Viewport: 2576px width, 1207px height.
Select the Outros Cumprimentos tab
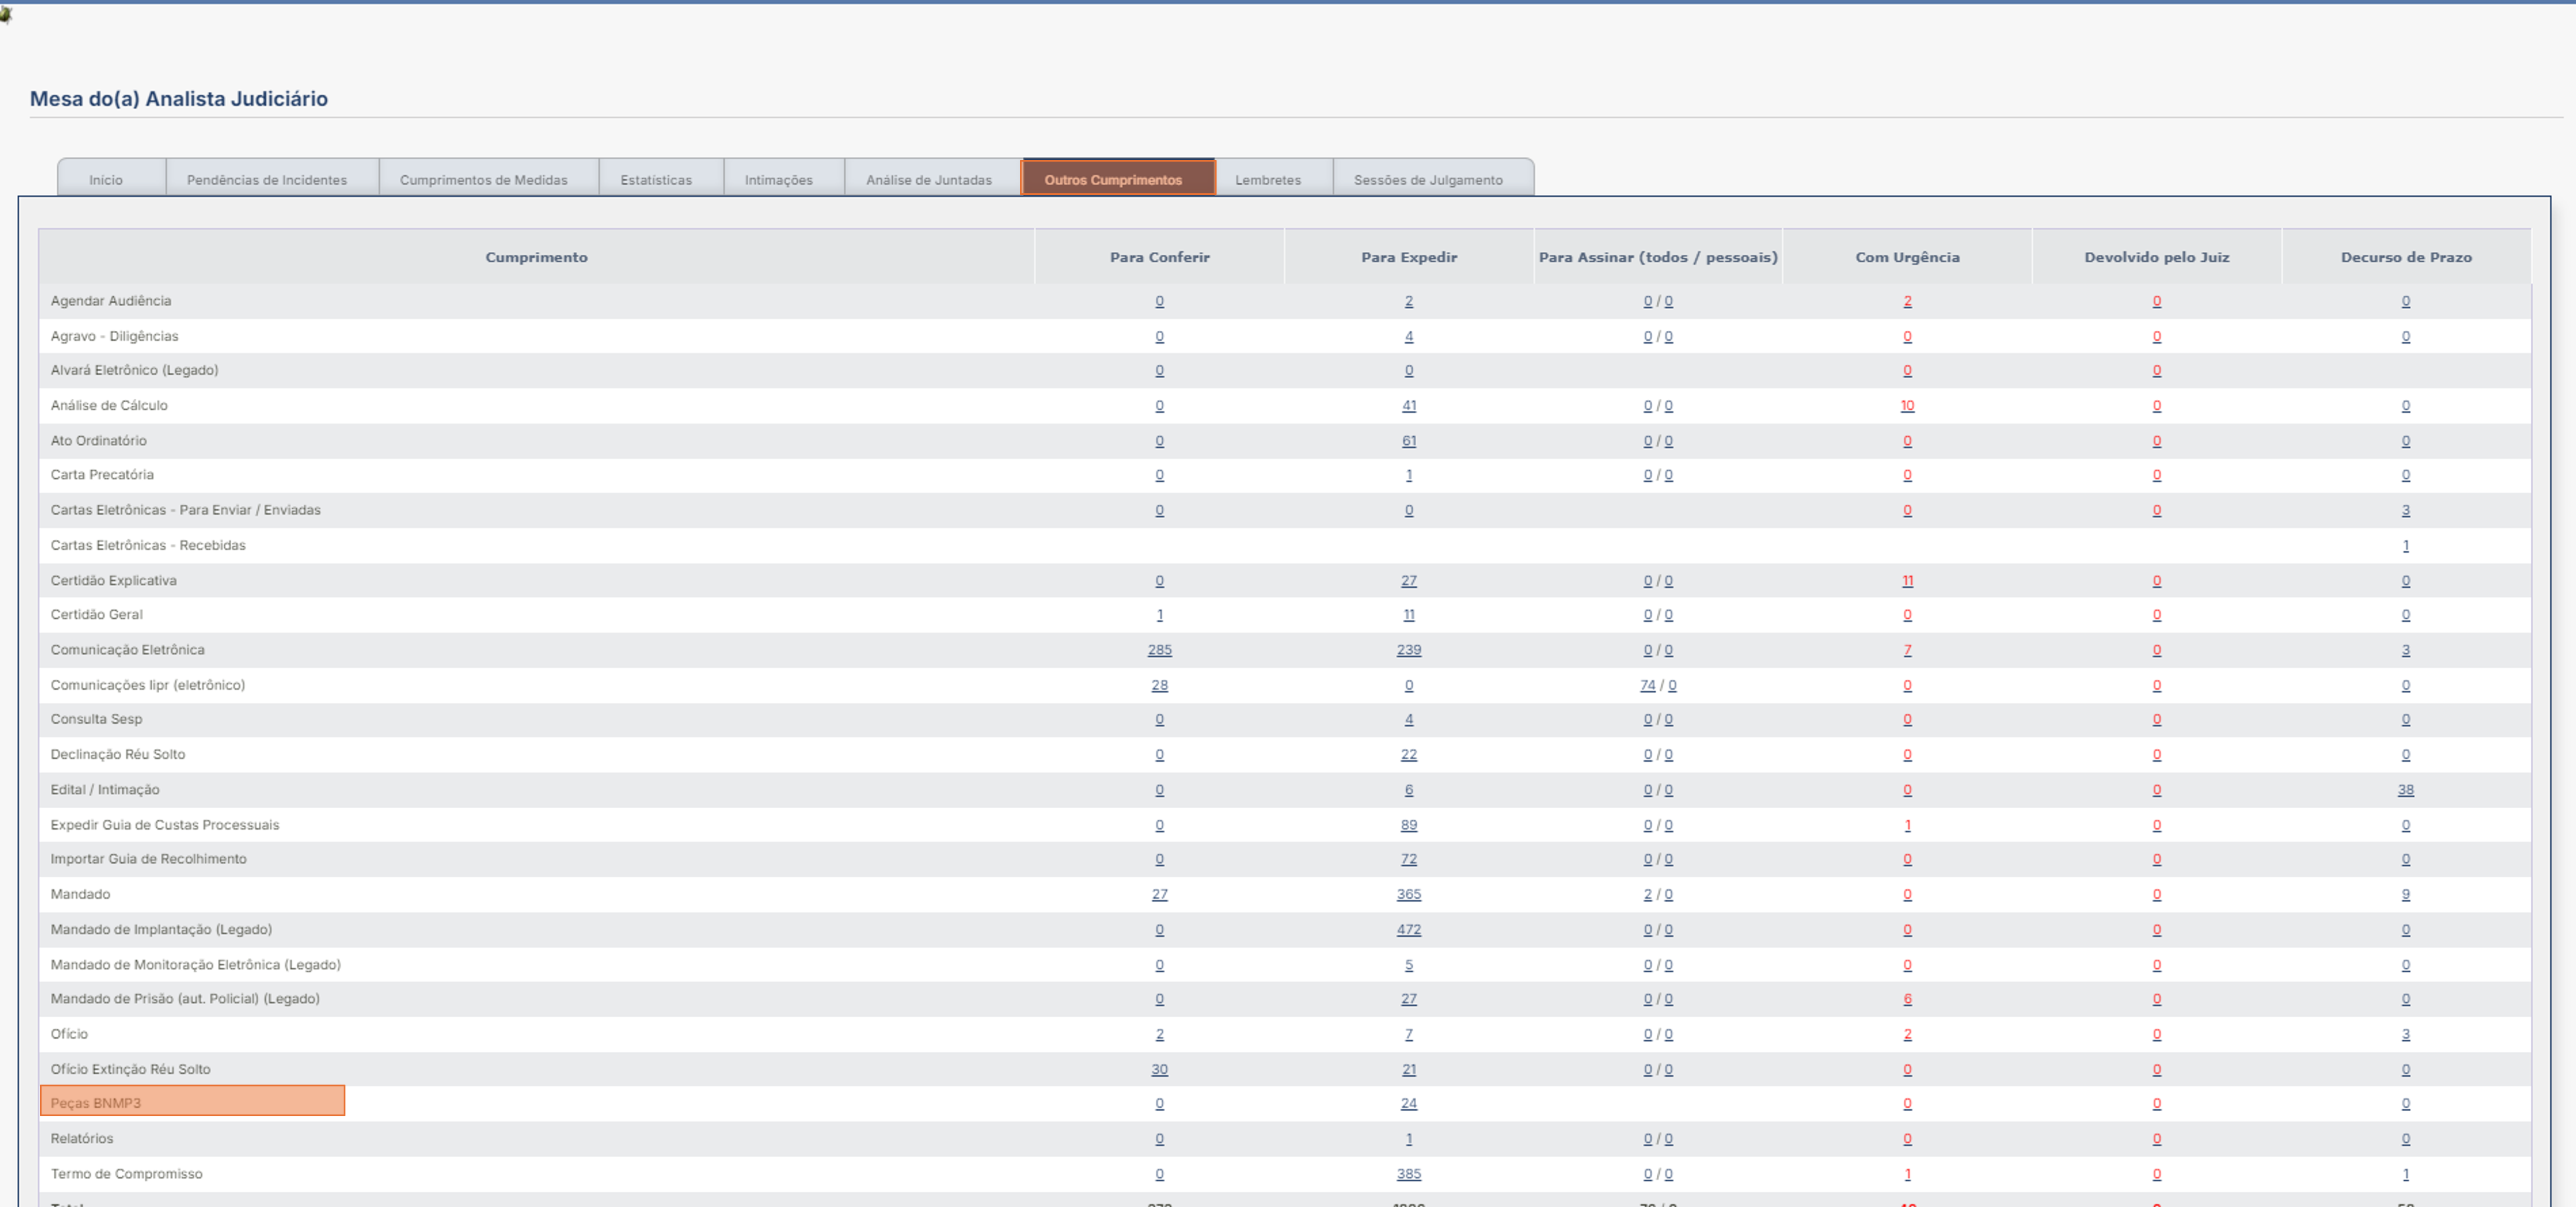(1114, 180)
